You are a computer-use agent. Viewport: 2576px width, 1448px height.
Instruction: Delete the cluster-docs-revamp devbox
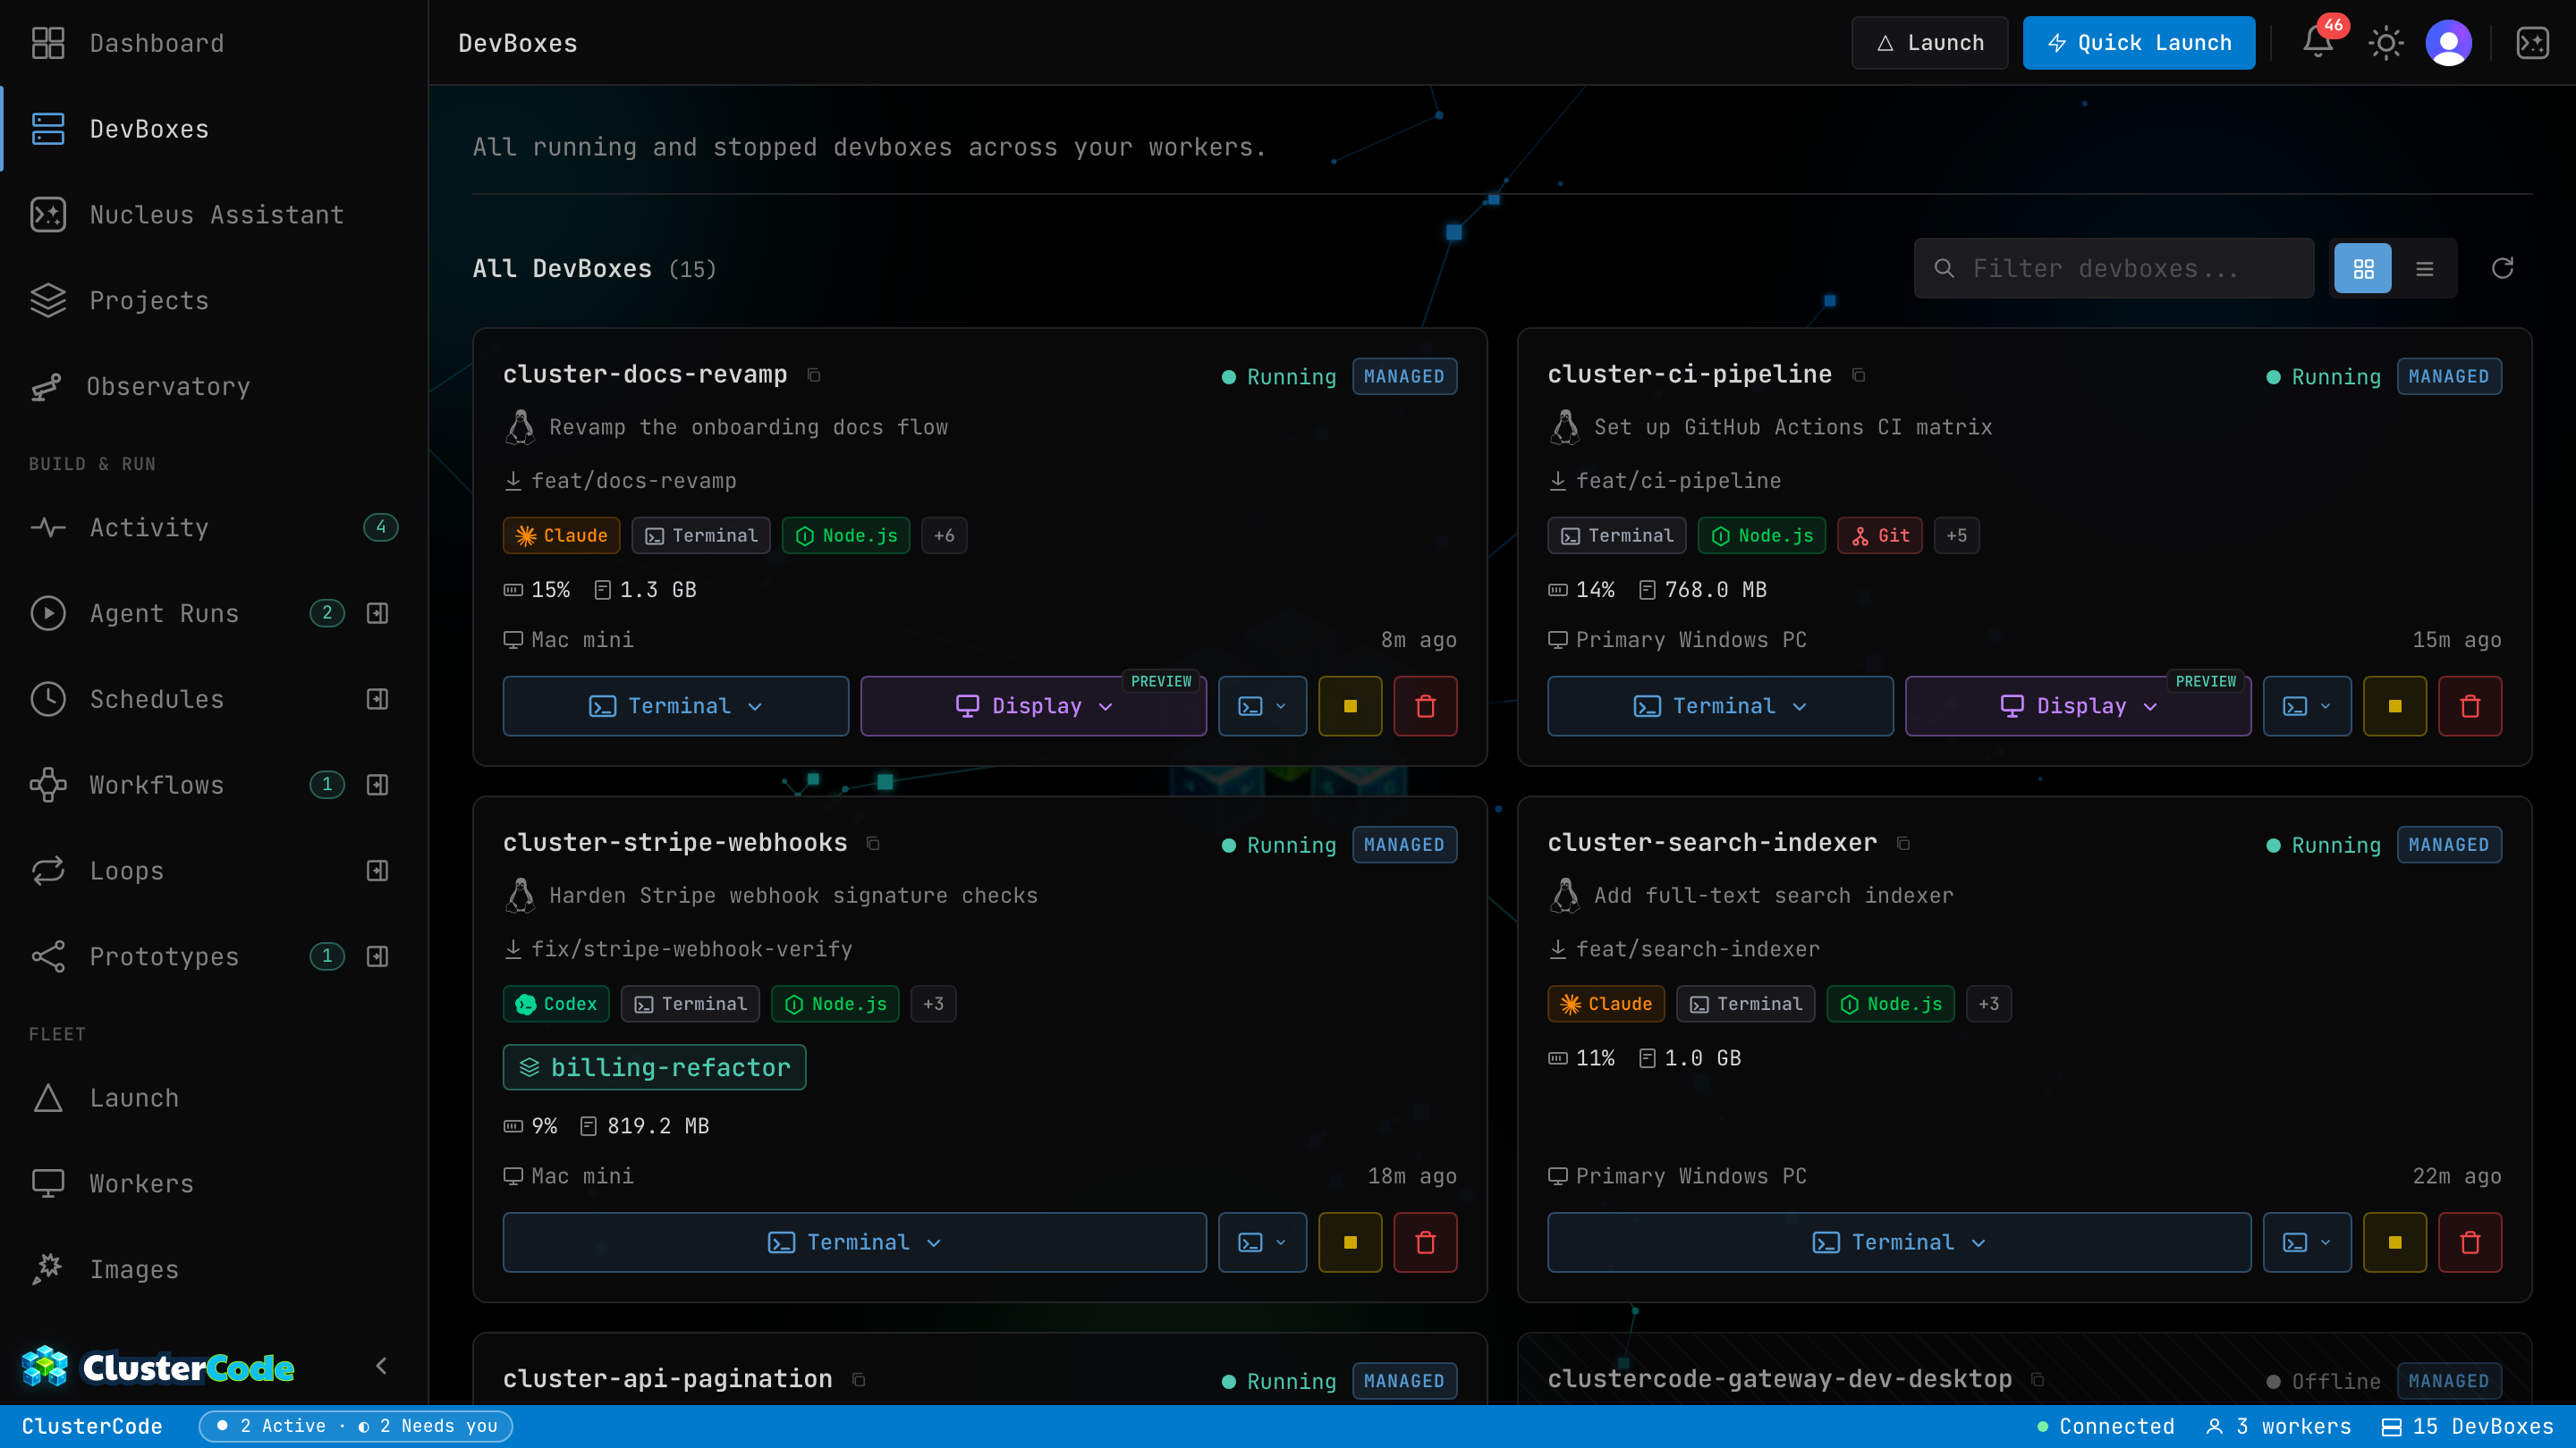point(1426,705)
